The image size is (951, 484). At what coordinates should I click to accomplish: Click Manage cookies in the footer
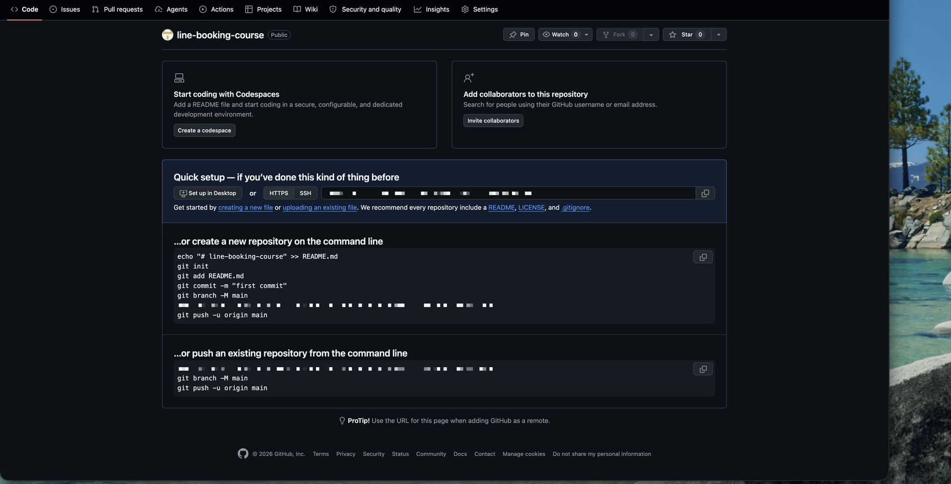pyautogui.click(x=524, y=454)
